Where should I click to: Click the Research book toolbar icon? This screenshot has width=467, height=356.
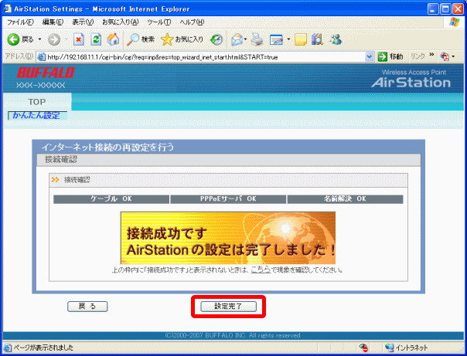point(317,39)
